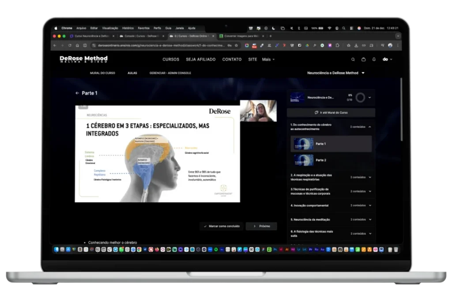The width and height of the screenshot is (452, 301).
Task: Open the Neurociência e DeRose Method course dropdown
Action: click(x=336, y=73)
